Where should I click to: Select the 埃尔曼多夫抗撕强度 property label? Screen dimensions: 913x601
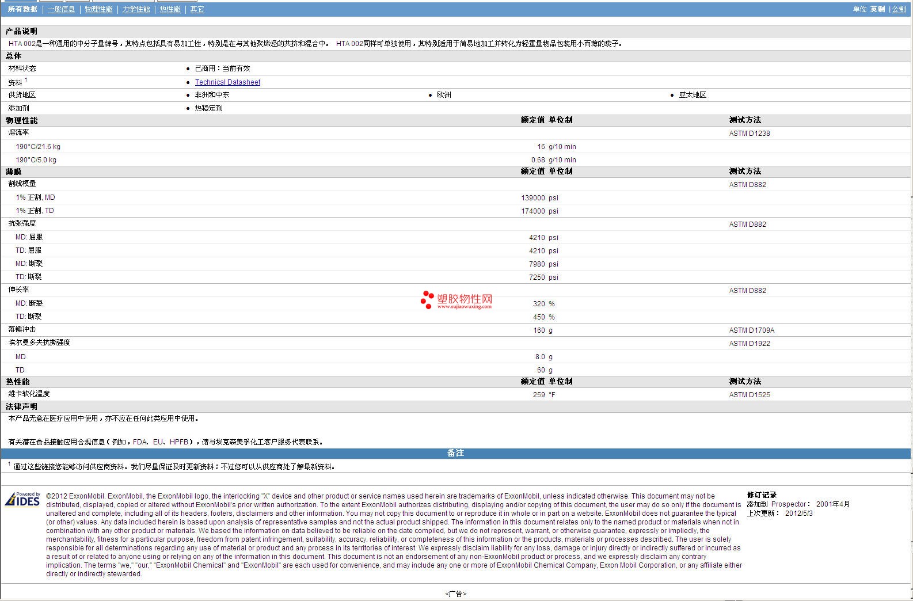coord(39,343)
